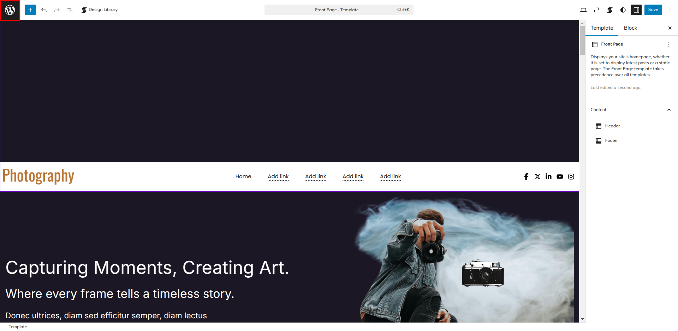Open the Styles half-circle panel
Viewport: 678px width, 331px height.
point(623,10)
